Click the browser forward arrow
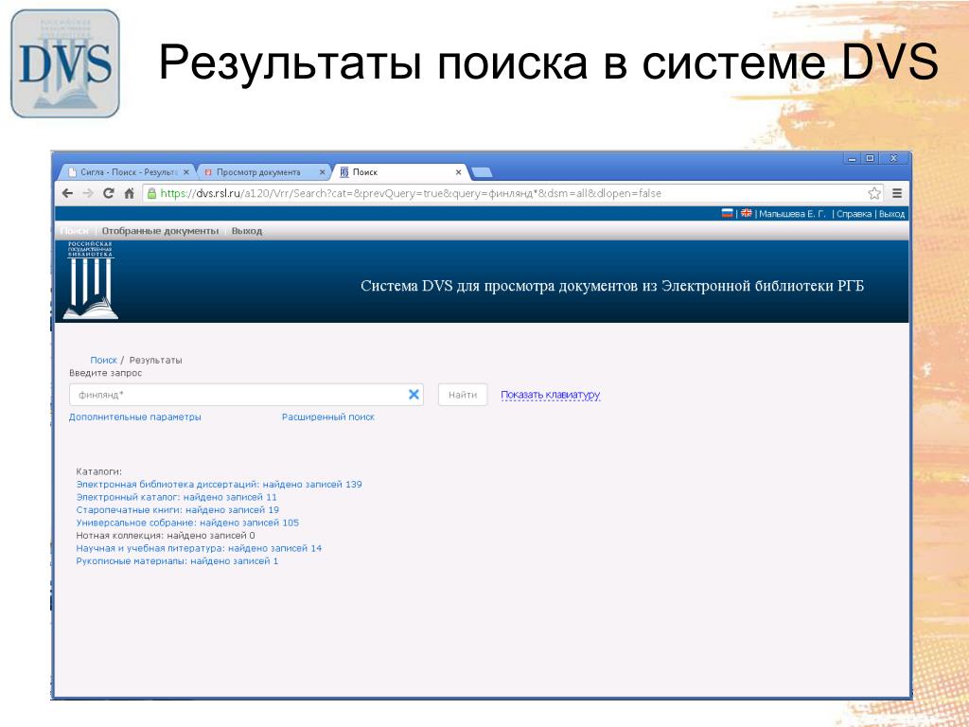Screen dimensions: 969x727 tap(88, 193)
